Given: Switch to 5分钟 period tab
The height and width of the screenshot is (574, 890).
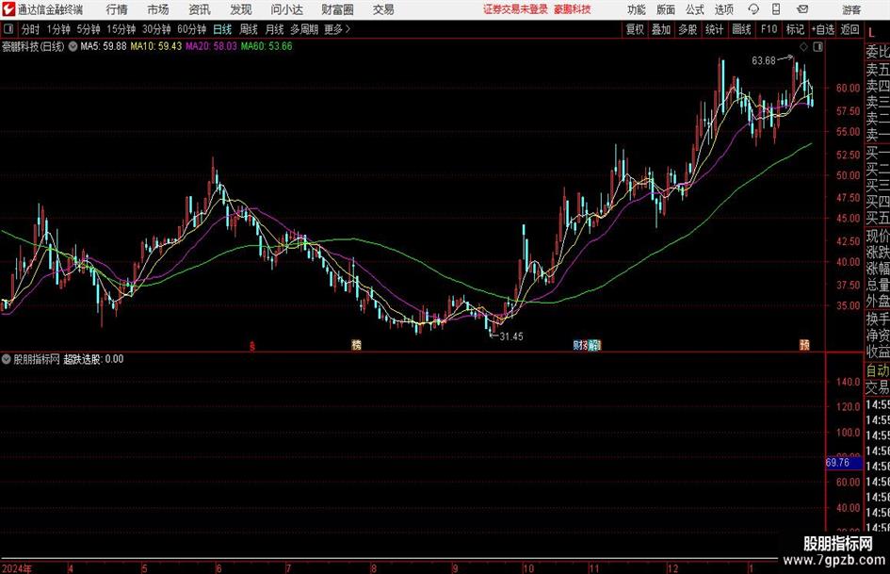Looking at the screenshot, I should coord(88,29).
